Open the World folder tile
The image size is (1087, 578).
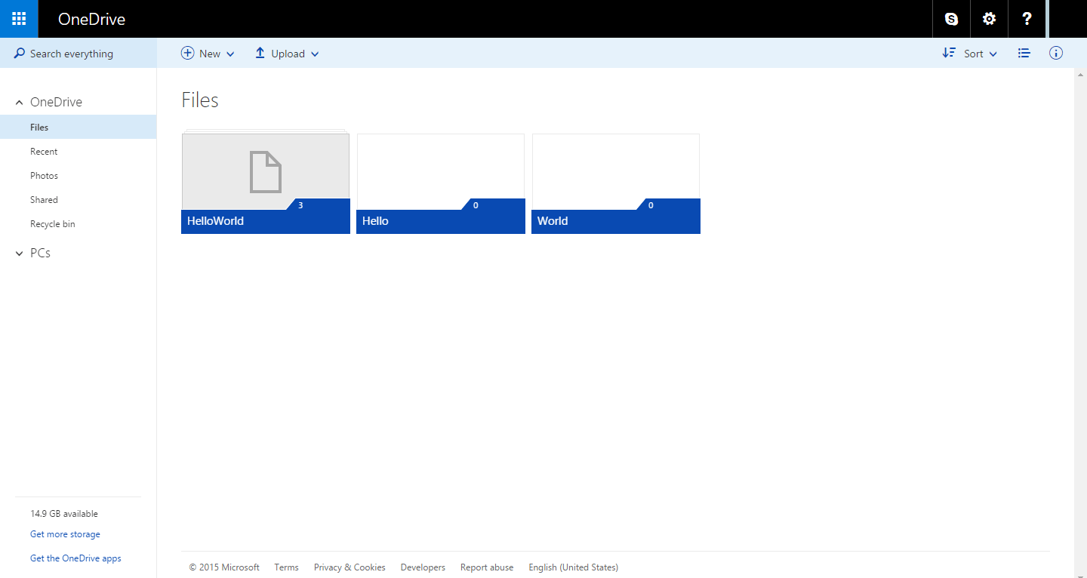point(616,183)
